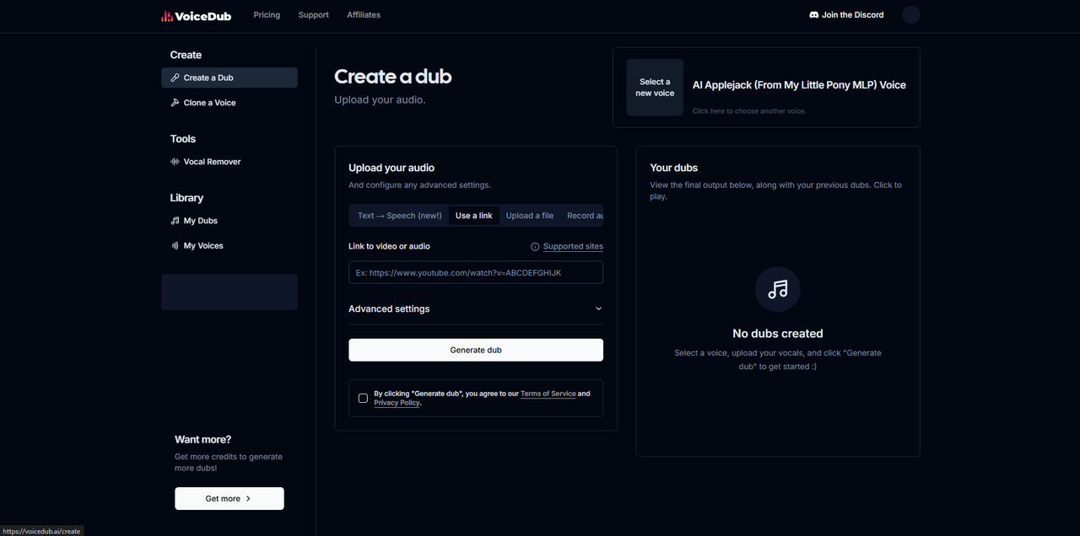
Task: Click the Link to video or audio label
Action: 389,246
